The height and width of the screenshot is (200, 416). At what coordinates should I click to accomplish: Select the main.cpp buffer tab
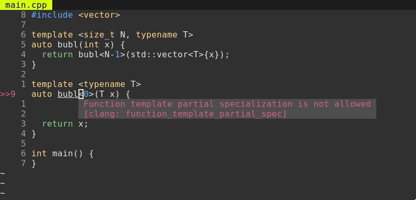[26, 5]
